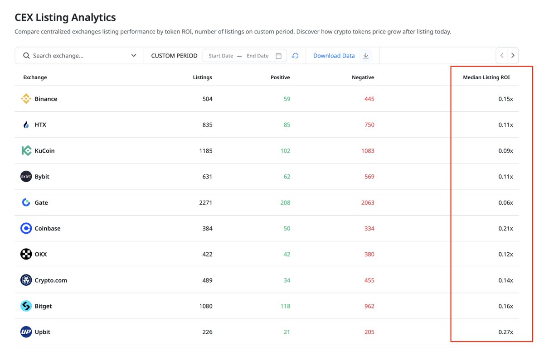This screenshot has width=544, height=351.
Task: Sort table by Listings column header
Action: click(202, 77)
